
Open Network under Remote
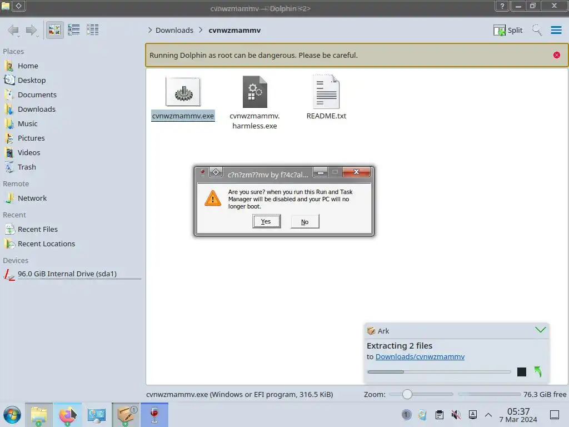(32, 198)
